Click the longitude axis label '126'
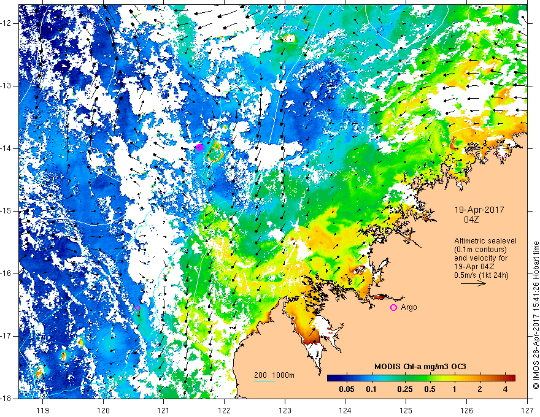The height and width of the screenshot is (417, 540). [466, 410]
